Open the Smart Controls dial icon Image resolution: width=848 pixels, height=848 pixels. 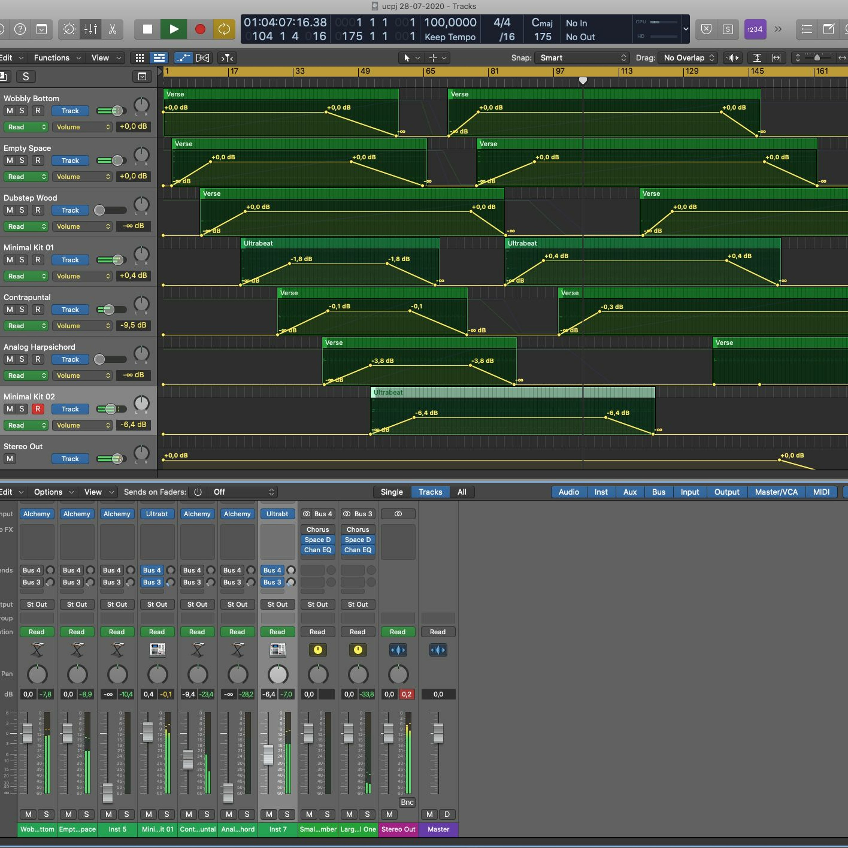[69, 29]
